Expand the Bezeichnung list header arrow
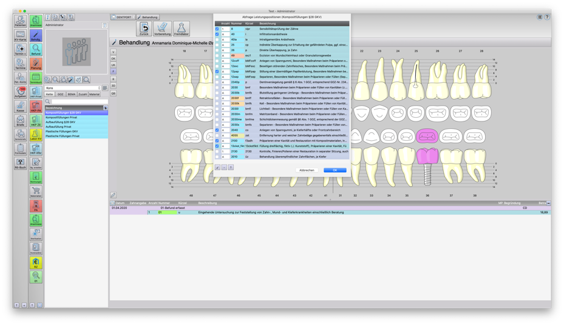The image size is (564, 325). pos(105,108)
